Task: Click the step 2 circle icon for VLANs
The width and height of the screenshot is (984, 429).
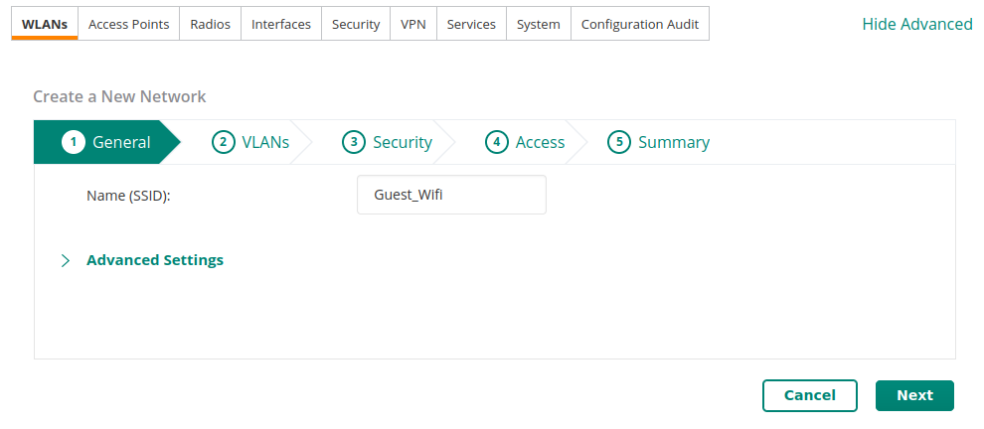Action: point(224,142)
